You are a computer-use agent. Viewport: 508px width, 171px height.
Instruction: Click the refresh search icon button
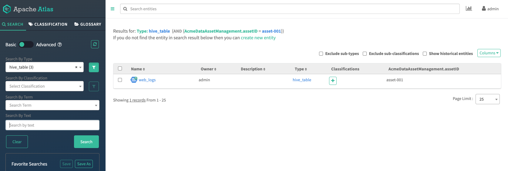(x=95, y=44)
